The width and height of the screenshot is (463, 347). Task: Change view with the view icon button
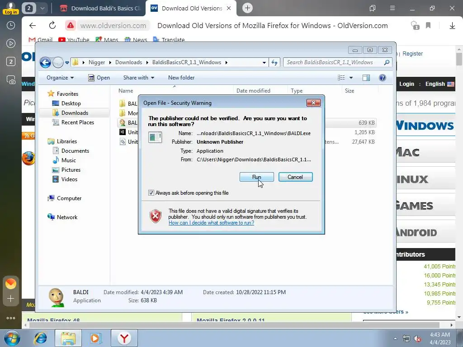341,78
